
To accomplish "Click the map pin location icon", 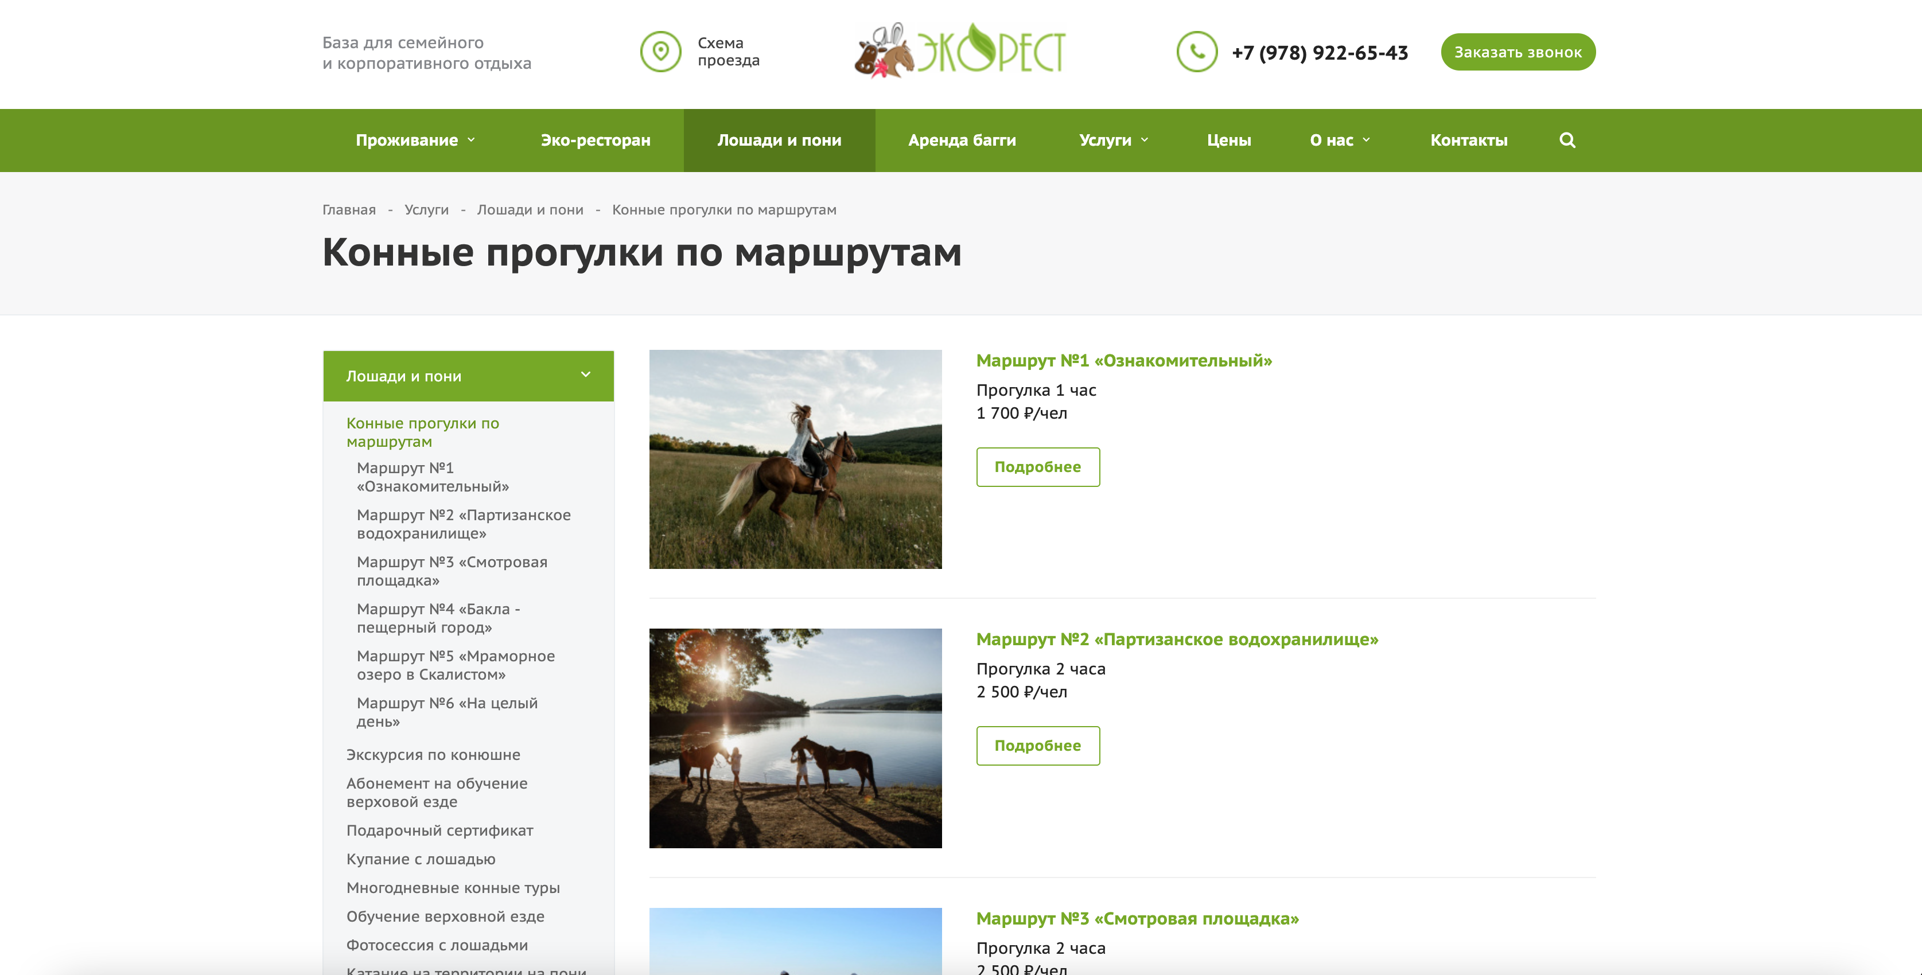I will coord(660,52).
